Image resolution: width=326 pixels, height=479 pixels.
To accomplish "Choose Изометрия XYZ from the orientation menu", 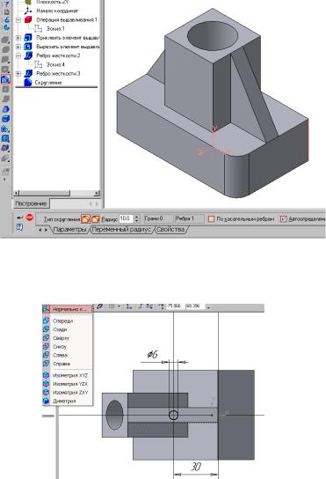I will [70, 375].
